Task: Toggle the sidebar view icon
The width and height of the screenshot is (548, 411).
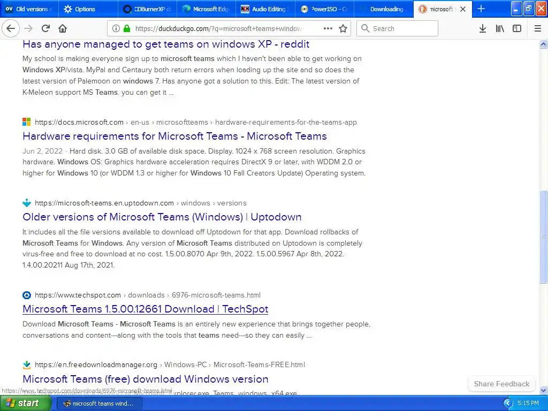Action: [x=517, y=28]
